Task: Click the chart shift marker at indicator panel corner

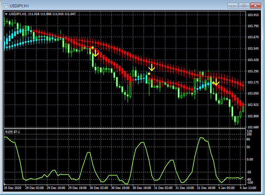Action: pyautogui.click(x=5, y=183)
